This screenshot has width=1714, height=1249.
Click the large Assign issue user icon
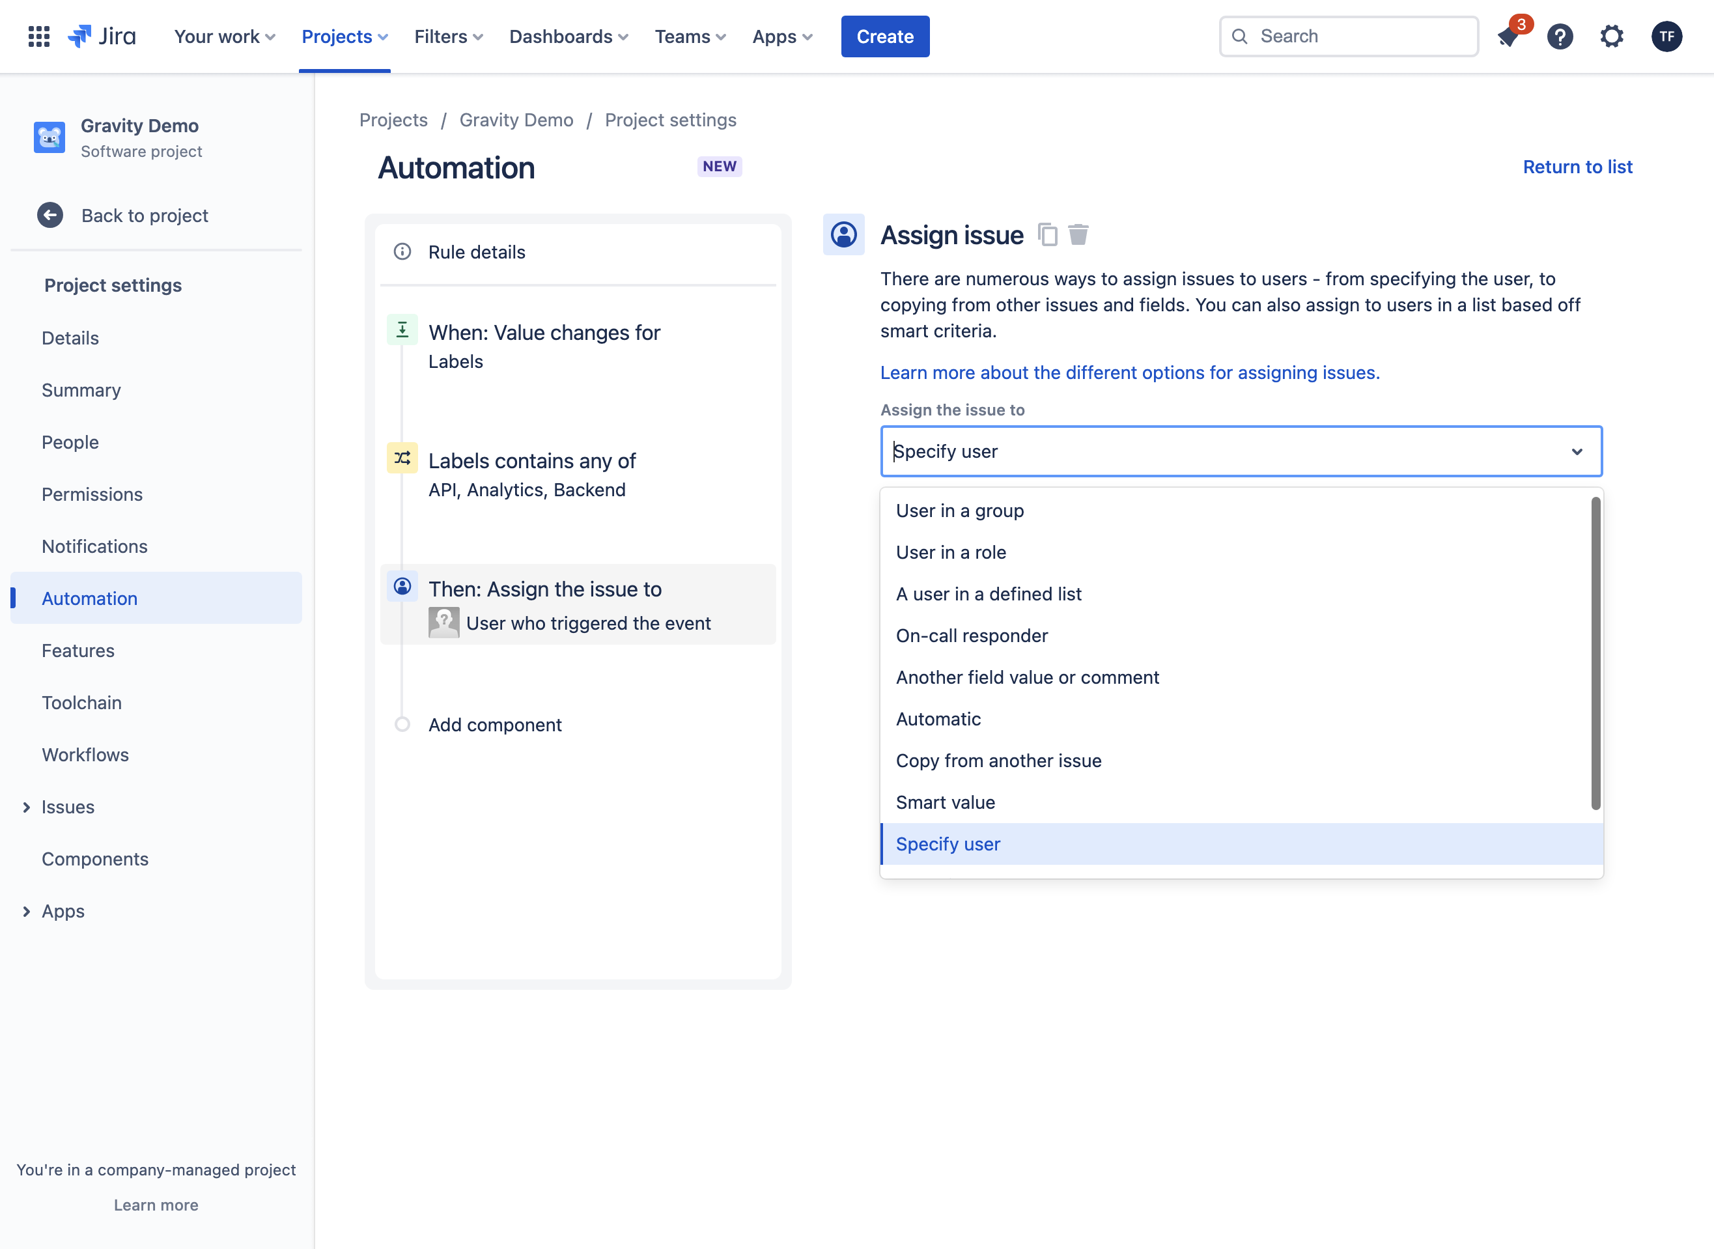pyautogui.click(x=844, y=234)
